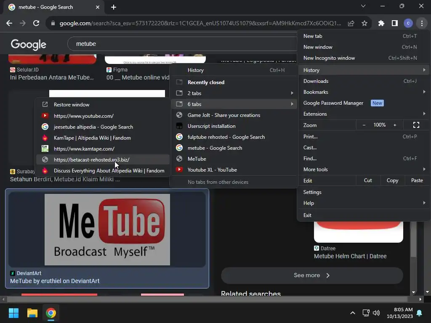Click the forward navigation arrow
This screenshot has height=323, width=431.
point(23,24)
